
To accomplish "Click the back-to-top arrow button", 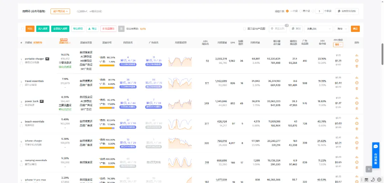I will (x=369, y=169).
